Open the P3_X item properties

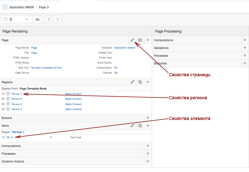click(10, 137)
